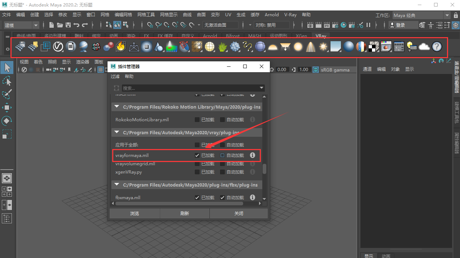Open the menu set dropdown showing 建模
The height and width of the screenshot is (258, 460).
(x=21, y=25)
